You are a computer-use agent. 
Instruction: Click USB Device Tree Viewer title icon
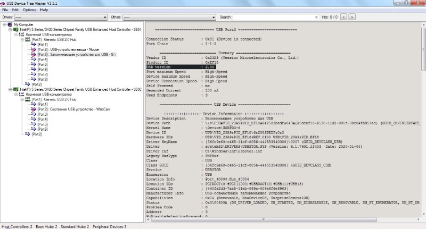(3, 3)
